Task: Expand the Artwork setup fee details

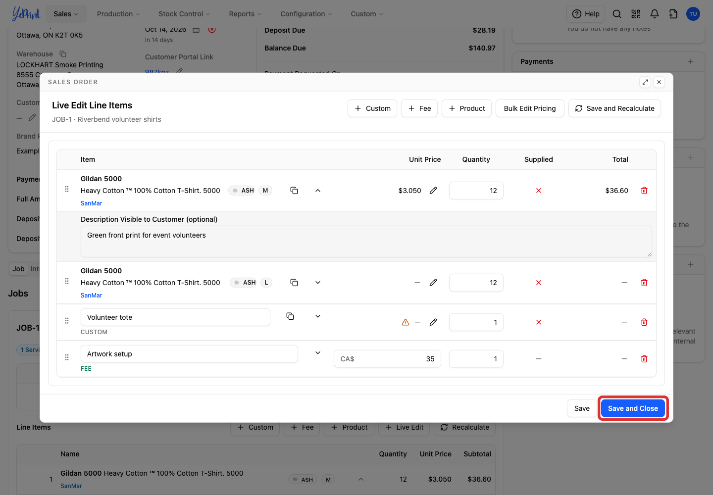Action: click(318, 353)
